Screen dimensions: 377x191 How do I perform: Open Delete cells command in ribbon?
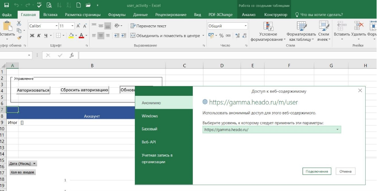tap(358, 31)
